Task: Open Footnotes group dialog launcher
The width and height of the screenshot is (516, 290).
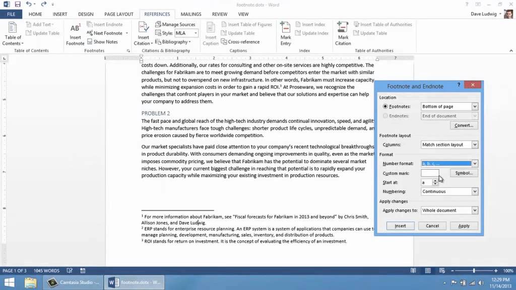Action: pos(128,51)
